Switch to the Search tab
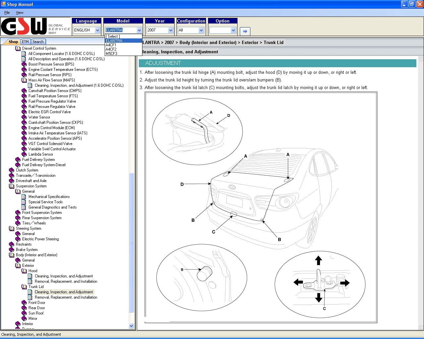This screenshot has width=424, height=339. (38, 42)
